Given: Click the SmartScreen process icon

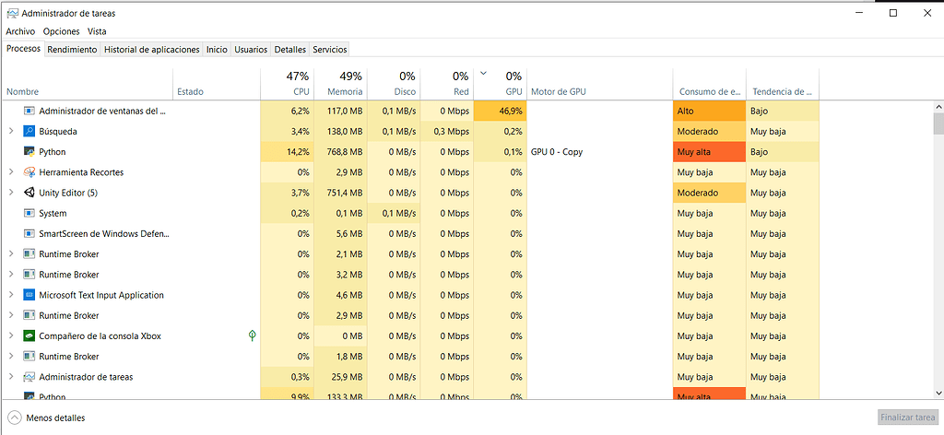Looking at the screenshot, I should (29, 234).
